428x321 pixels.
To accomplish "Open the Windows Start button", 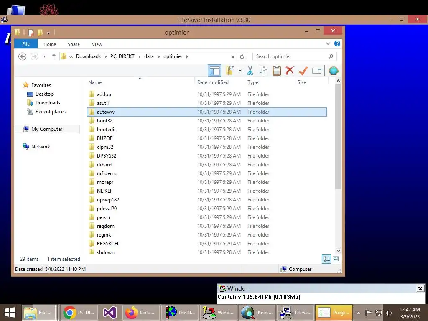I will [10, 313].
